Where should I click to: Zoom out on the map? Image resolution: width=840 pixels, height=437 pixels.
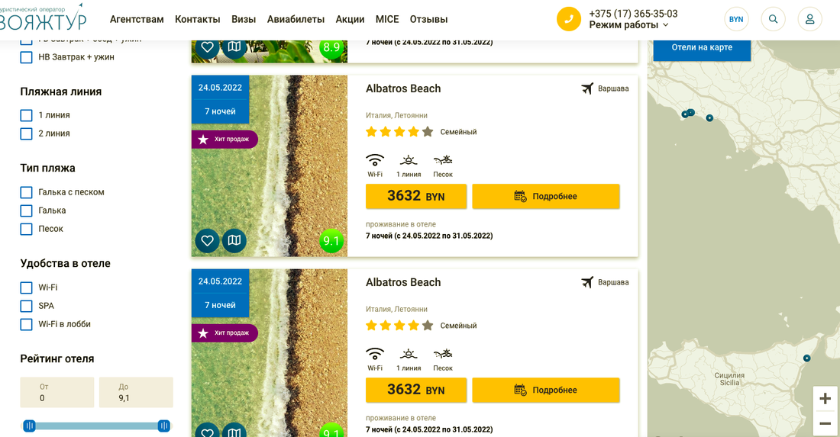(x=825, y=423)
